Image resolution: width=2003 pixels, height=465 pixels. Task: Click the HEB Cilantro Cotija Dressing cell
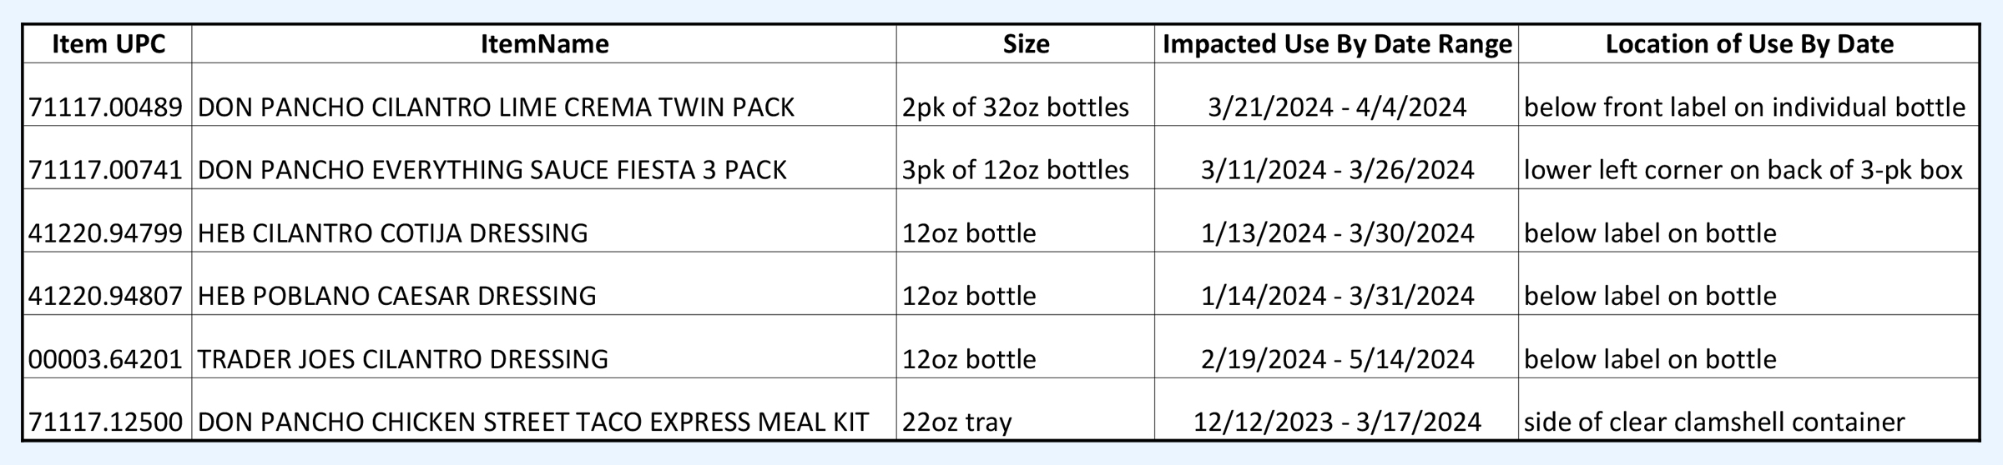pyautogui.click(x=392, y=232)
